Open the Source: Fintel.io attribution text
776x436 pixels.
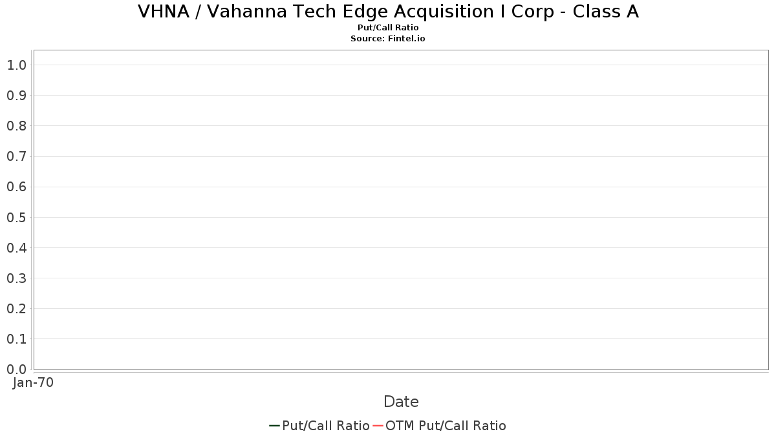388,39
